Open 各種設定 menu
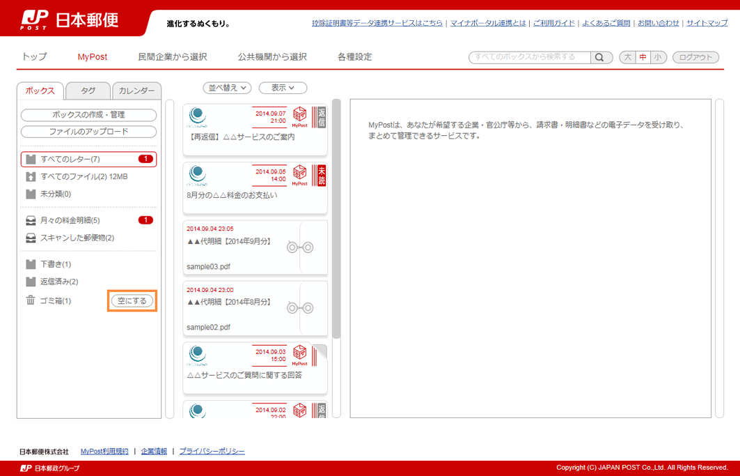 [x=355, y=56]
